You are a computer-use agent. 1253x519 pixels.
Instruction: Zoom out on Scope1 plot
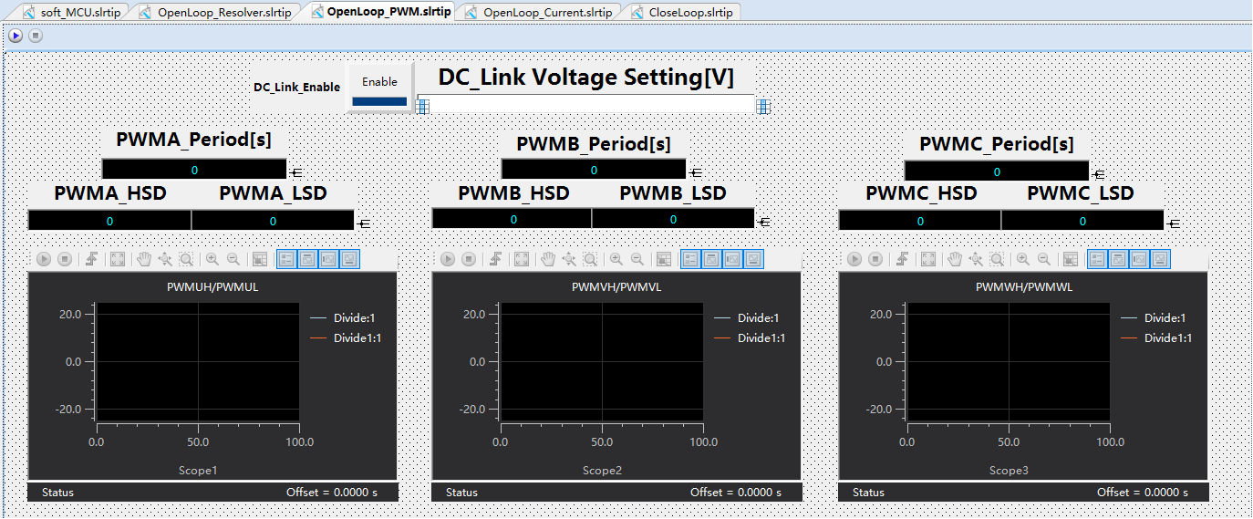point(233,259)
